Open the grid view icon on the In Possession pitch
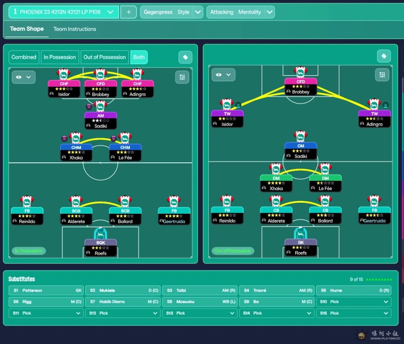This screenshot has width=404, height=344. 182,77
